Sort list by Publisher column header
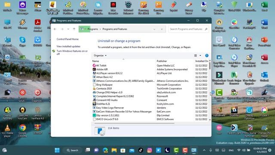 (x=175, y=61)
